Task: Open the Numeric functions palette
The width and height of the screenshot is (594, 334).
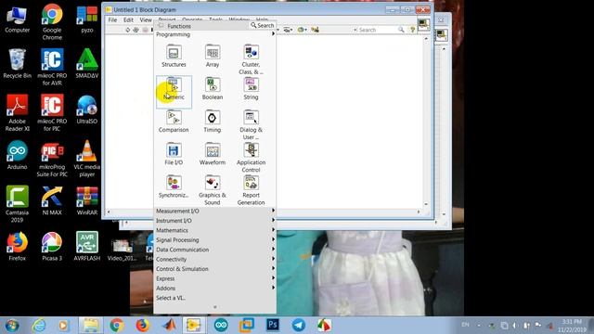Action: (x=174, y=92)
